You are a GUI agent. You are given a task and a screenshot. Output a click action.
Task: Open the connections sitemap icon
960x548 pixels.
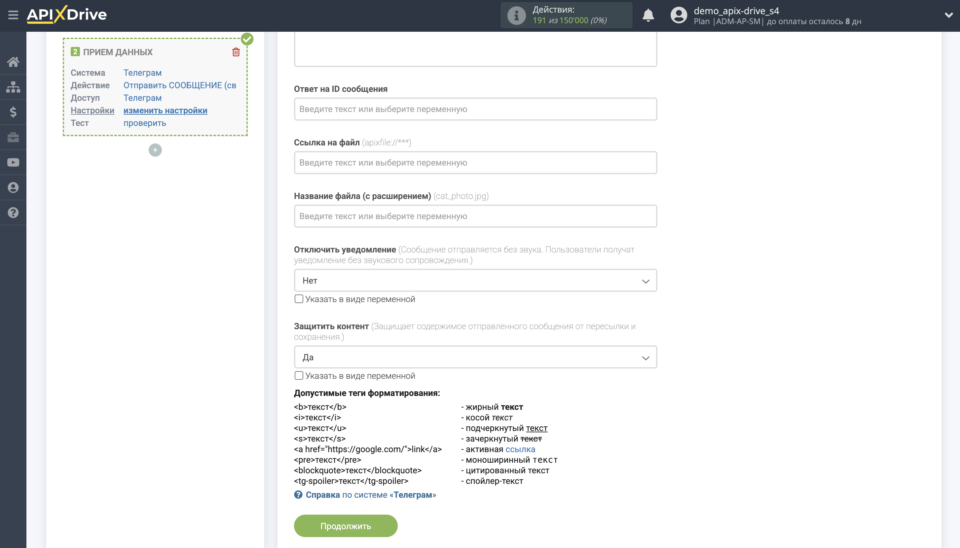tap(13, 87)
